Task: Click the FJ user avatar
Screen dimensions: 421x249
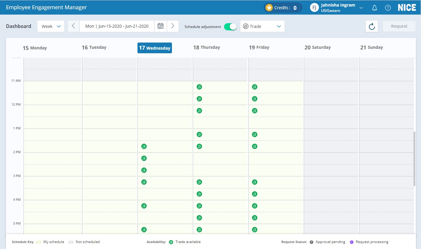Action: 314,8
